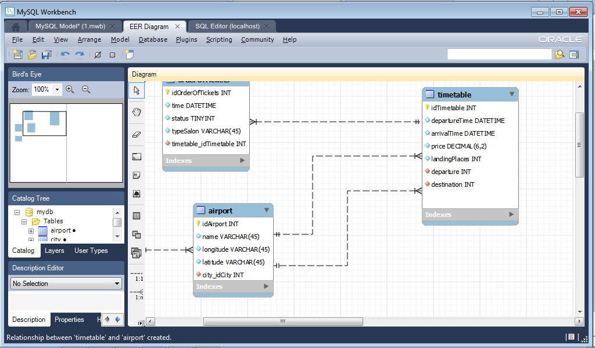The image size is (595, 348).
Task: Expand the airport table in Catalog Tree
Action: (31, 231)
